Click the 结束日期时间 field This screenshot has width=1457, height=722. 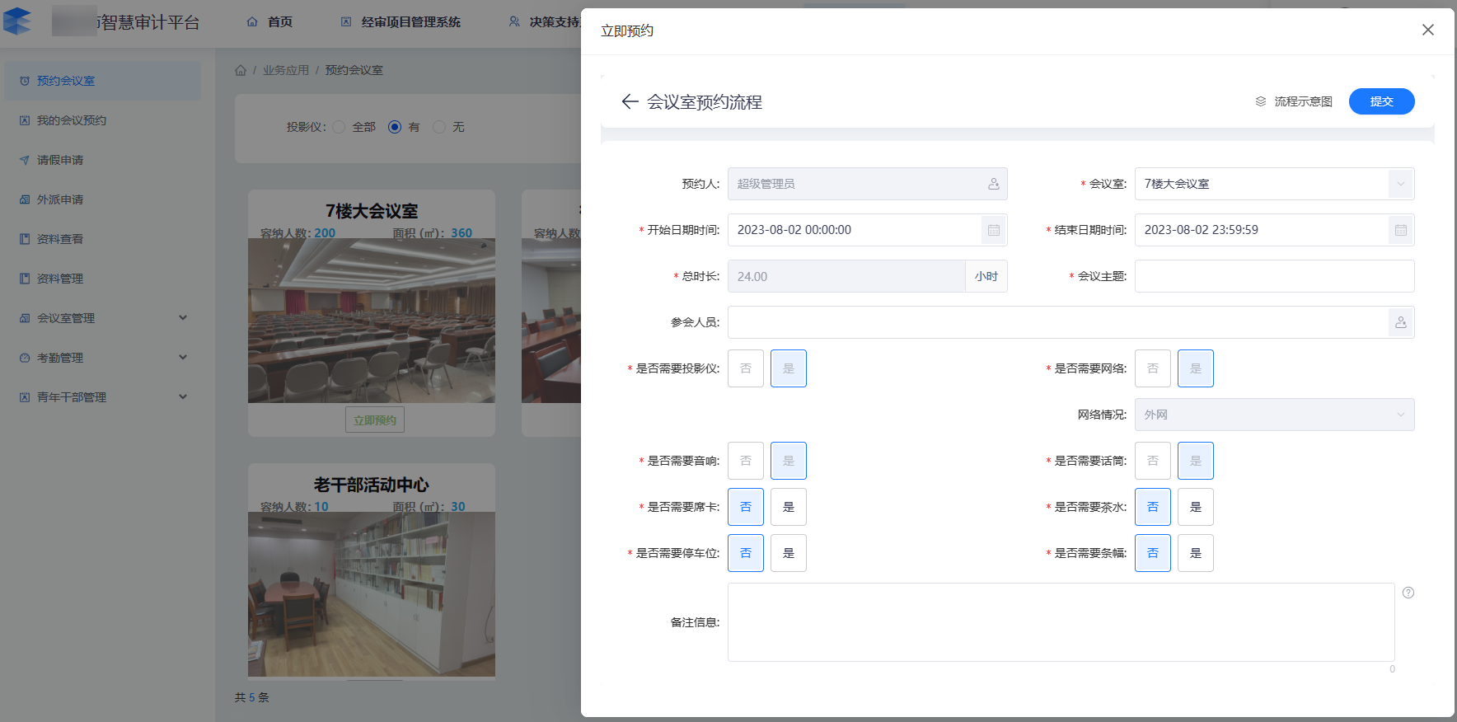[1274, 230]
